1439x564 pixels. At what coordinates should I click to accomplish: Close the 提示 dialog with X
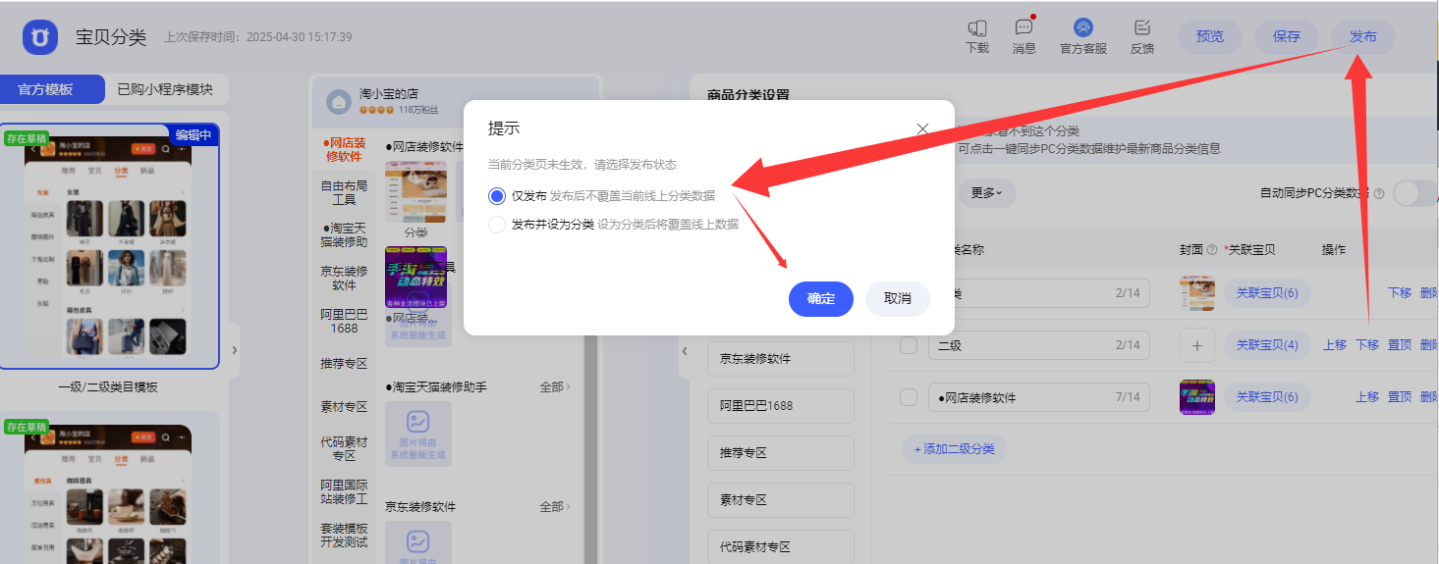point(922,128)
